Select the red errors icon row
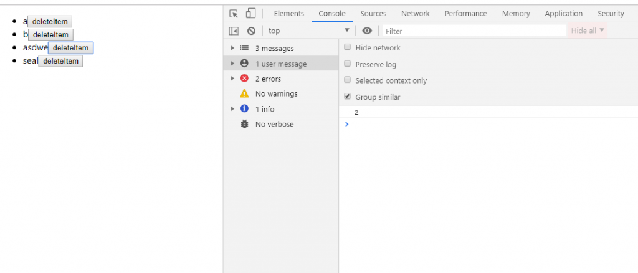 coord(245,79)
